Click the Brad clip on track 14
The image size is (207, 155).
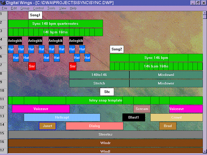[x=168, y=126]
